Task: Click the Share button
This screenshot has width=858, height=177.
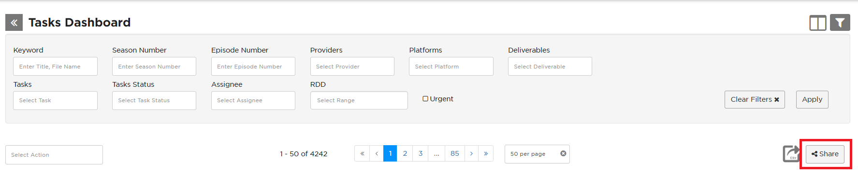Action: (825, 154)
